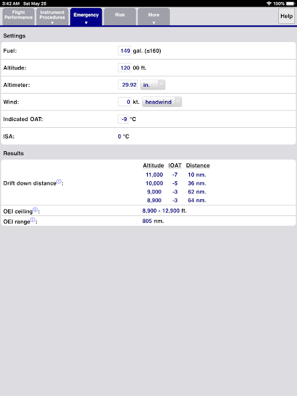Tap the battery indicator icon
Image resolution: width=297 pixels, height=396 pixels.
290,3
